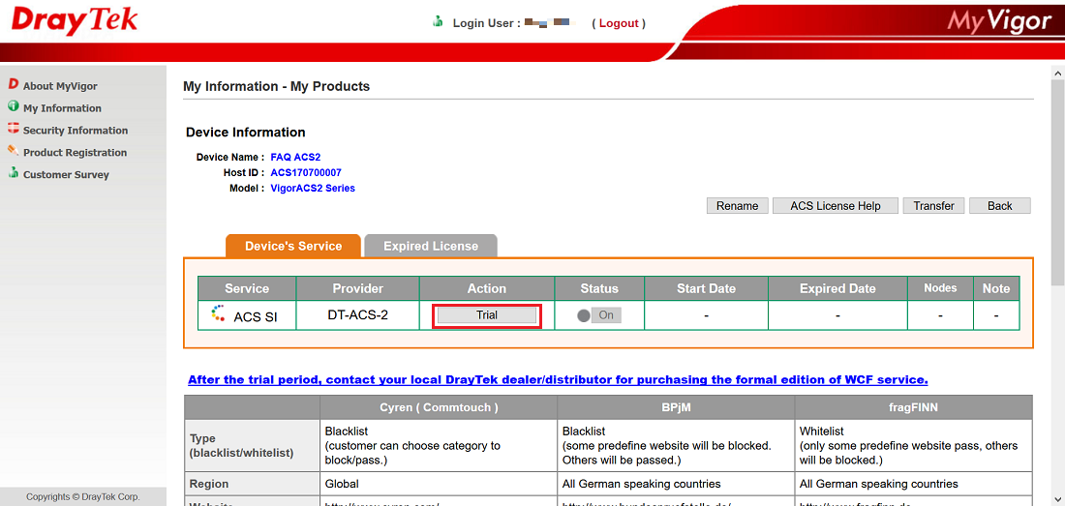Viewport: 1065px width, 506px height.
Task: Click the Provider column header
Action: click(x=358, y=288)
